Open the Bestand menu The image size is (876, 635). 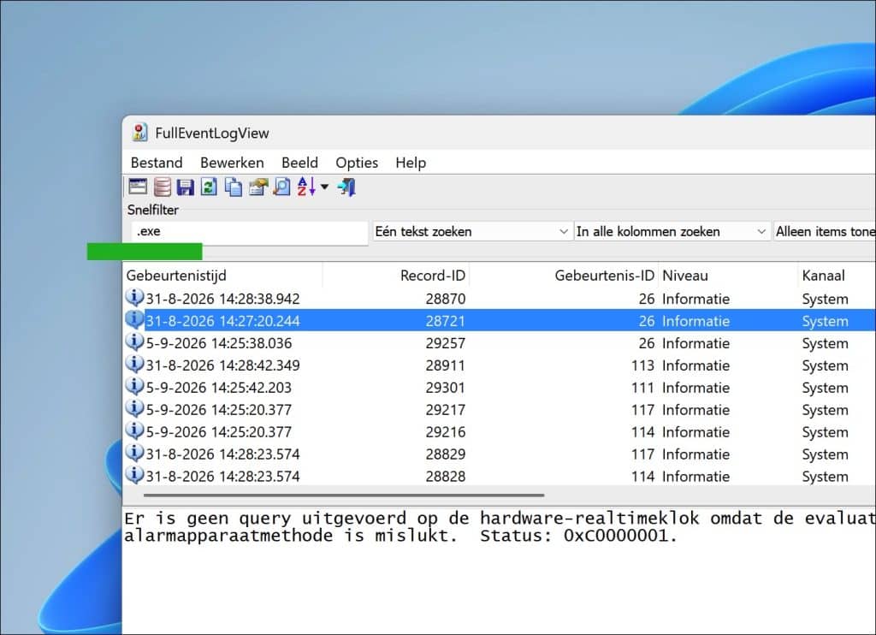tap(157, 163)
